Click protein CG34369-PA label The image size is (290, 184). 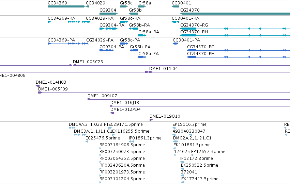coord(61,40)
